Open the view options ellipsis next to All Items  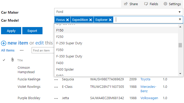pyautogui.click(x=22, y=50)
